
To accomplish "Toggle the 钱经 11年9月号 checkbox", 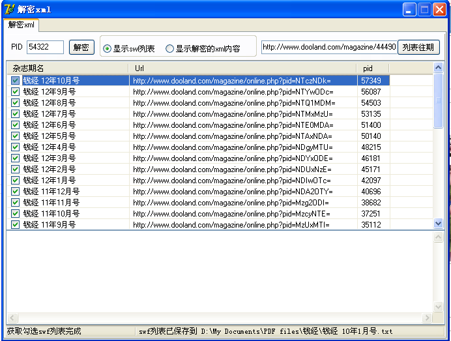I will click(x=15, y=225).
